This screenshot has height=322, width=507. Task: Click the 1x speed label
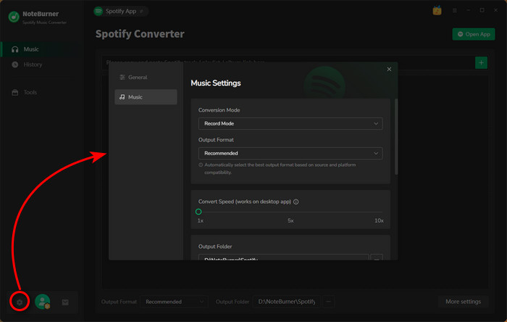coord(201,220)
